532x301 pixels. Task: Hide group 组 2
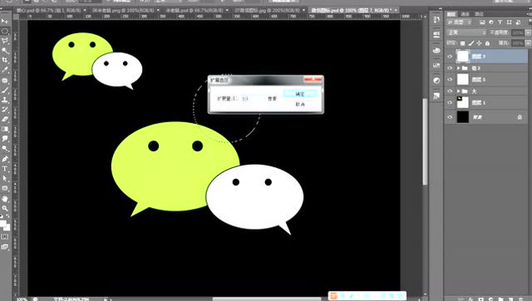[450, 68]
